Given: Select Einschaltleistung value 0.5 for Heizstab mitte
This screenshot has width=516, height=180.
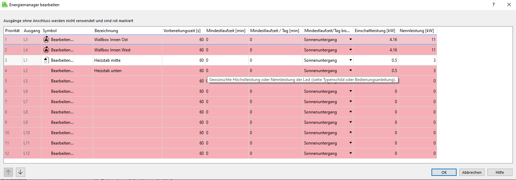Looking at the screenshot, I should pyautogui.click(x=394, y=60).
